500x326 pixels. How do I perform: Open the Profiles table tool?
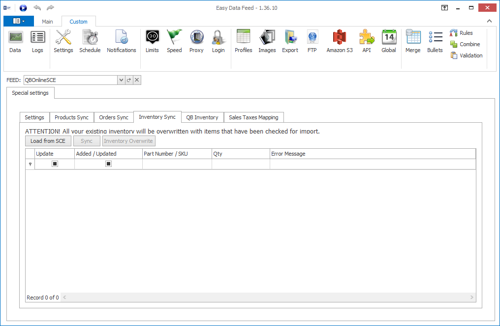click(243, 41)
